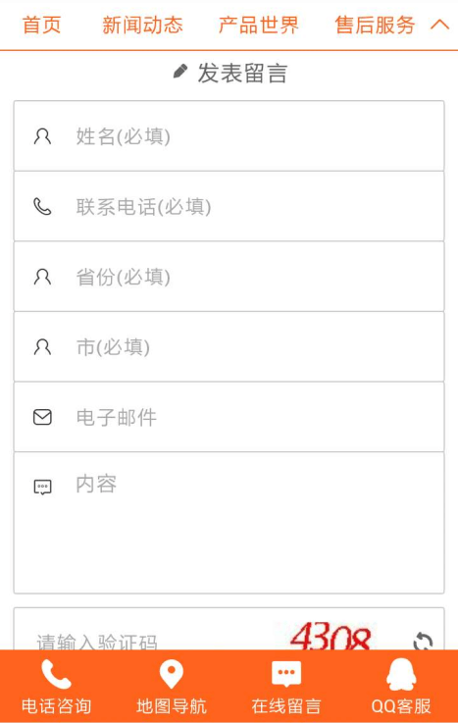
Task: Open QQ客服 via the penguin icon
Action: (x=401, y=674)
